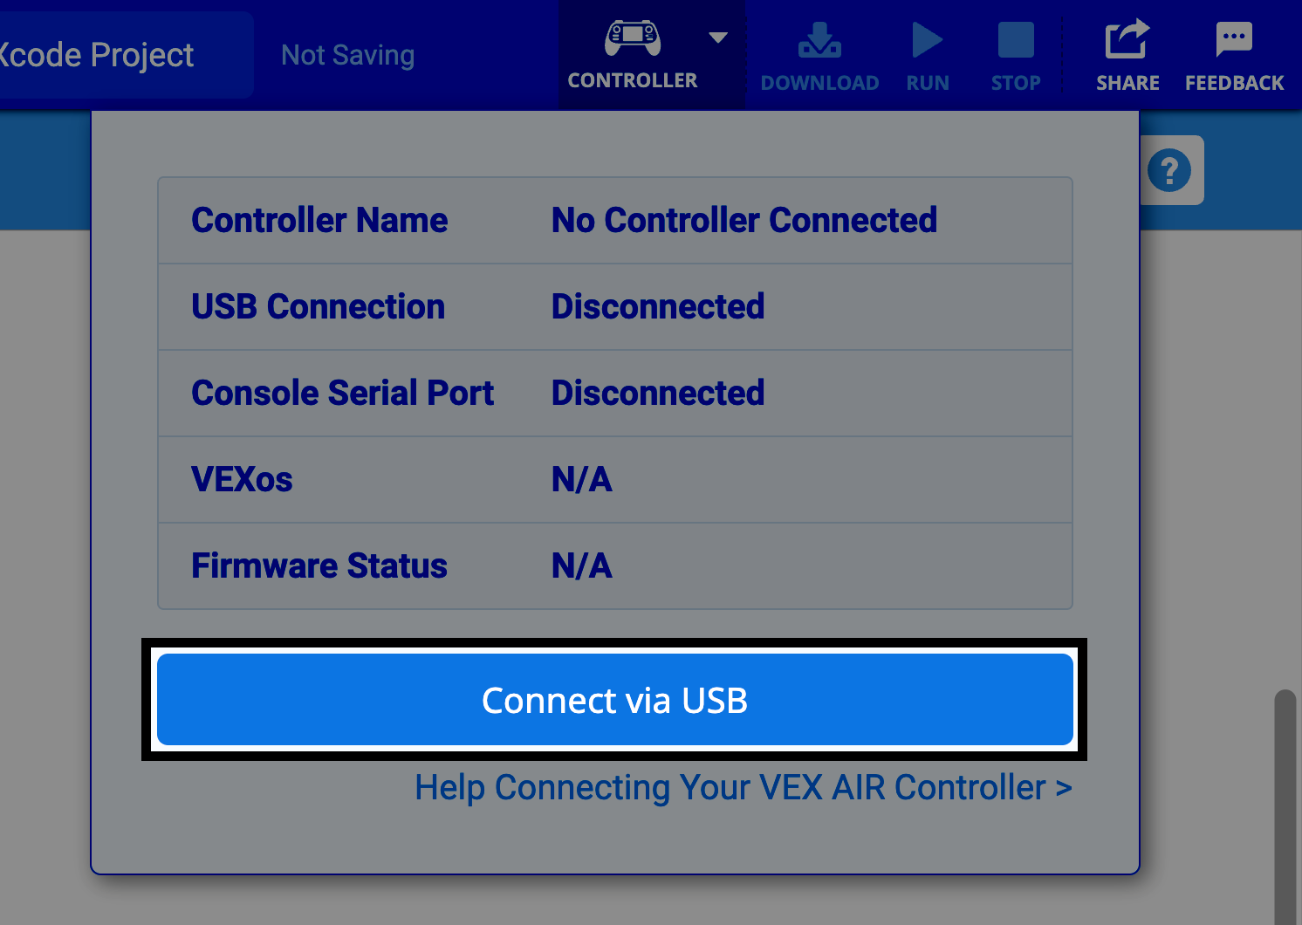1302x925 pixels.
Task: Open Help Connecting Your VEX AIR Controller link
Action: [x=743, y=787]
